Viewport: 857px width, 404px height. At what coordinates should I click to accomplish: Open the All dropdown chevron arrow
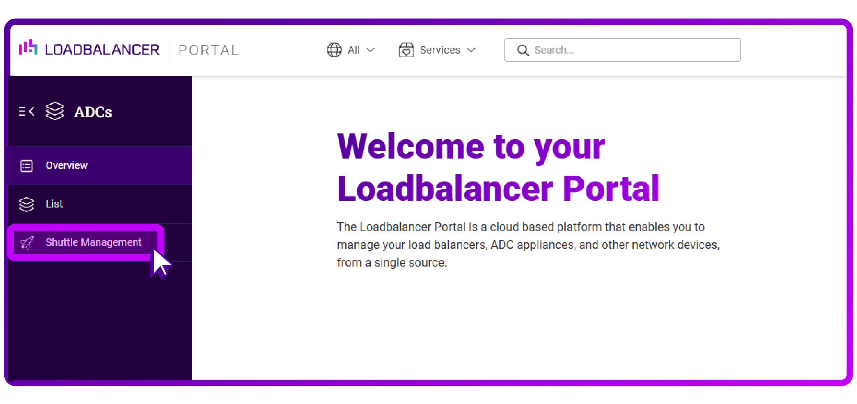[x=371, y=50]
